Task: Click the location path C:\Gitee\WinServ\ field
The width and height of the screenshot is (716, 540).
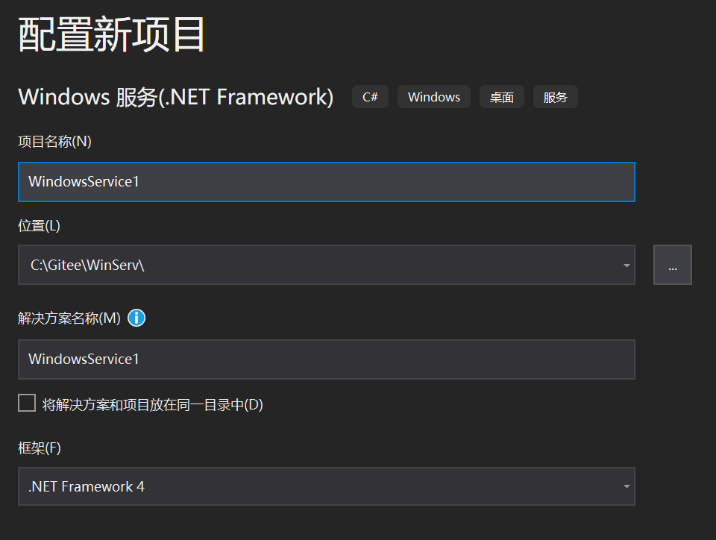Action: tap(327, 265)
